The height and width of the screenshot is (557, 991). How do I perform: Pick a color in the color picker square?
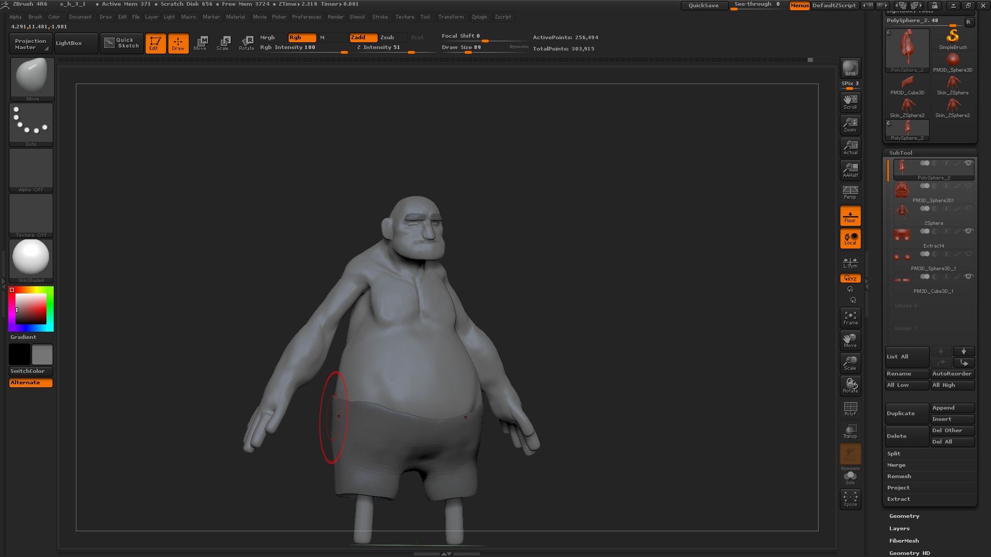pos(31,309)
